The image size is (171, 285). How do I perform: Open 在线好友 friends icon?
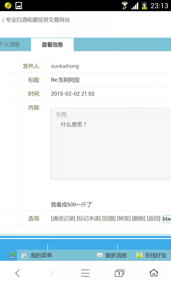[x=139, y=255]
